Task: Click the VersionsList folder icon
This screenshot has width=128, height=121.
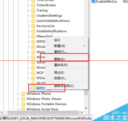Action: (x=33, y=26)
